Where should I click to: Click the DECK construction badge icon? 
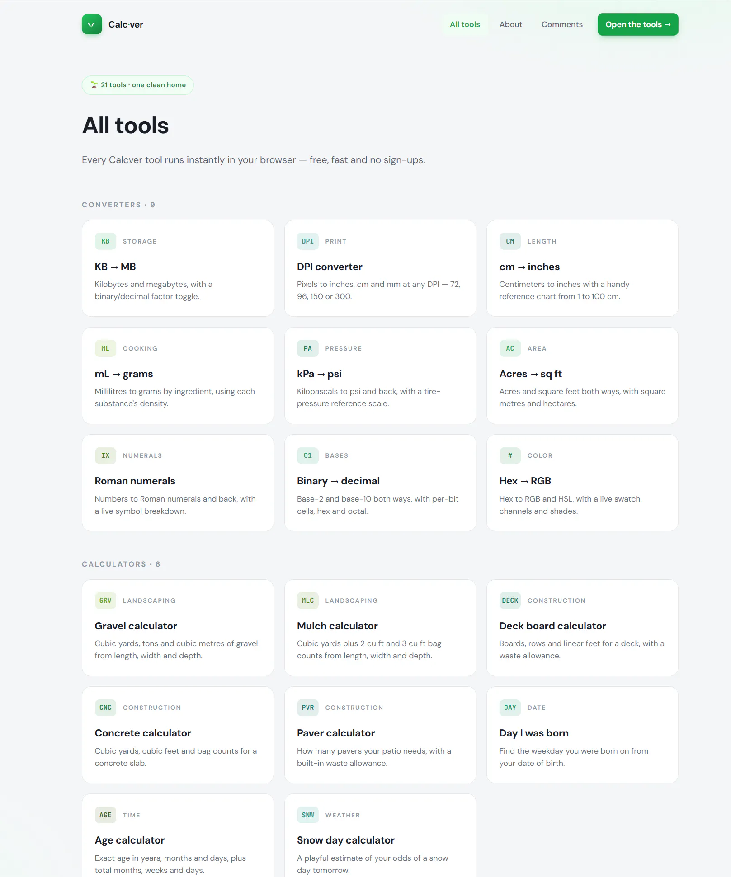click(510, 600)
